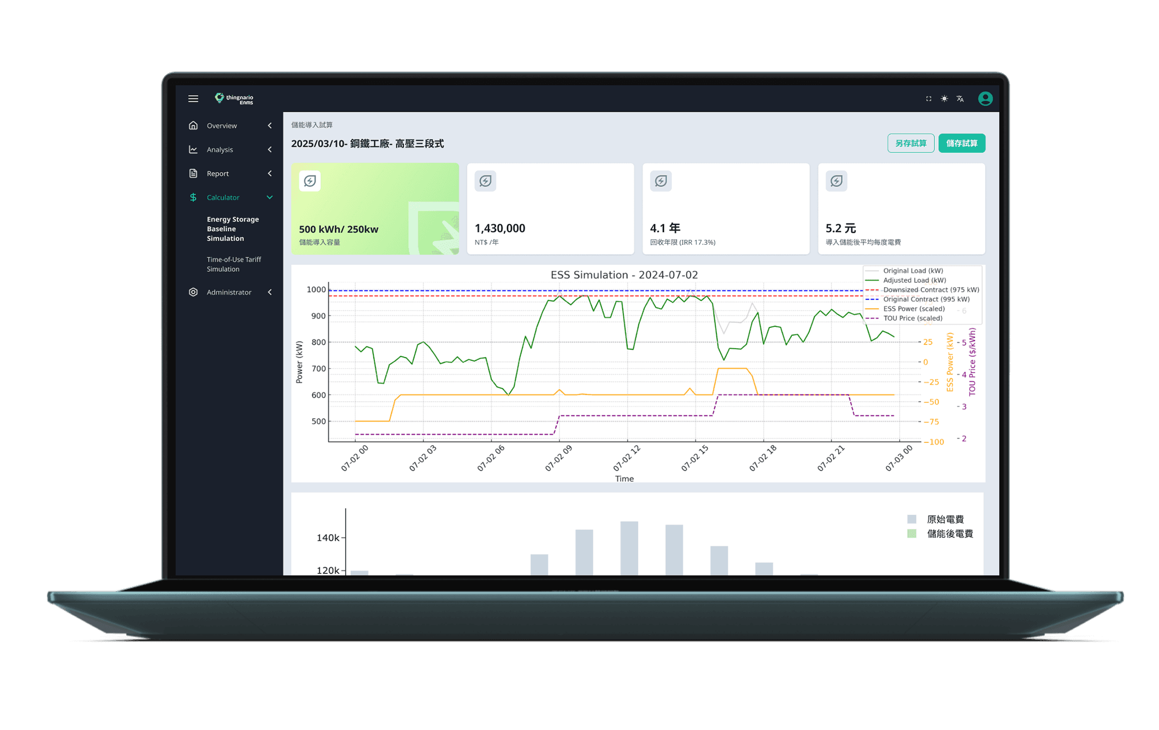Screen dimensions: 1159x730
Task: Click the 另存試算 button
Action: coord(910,143)
